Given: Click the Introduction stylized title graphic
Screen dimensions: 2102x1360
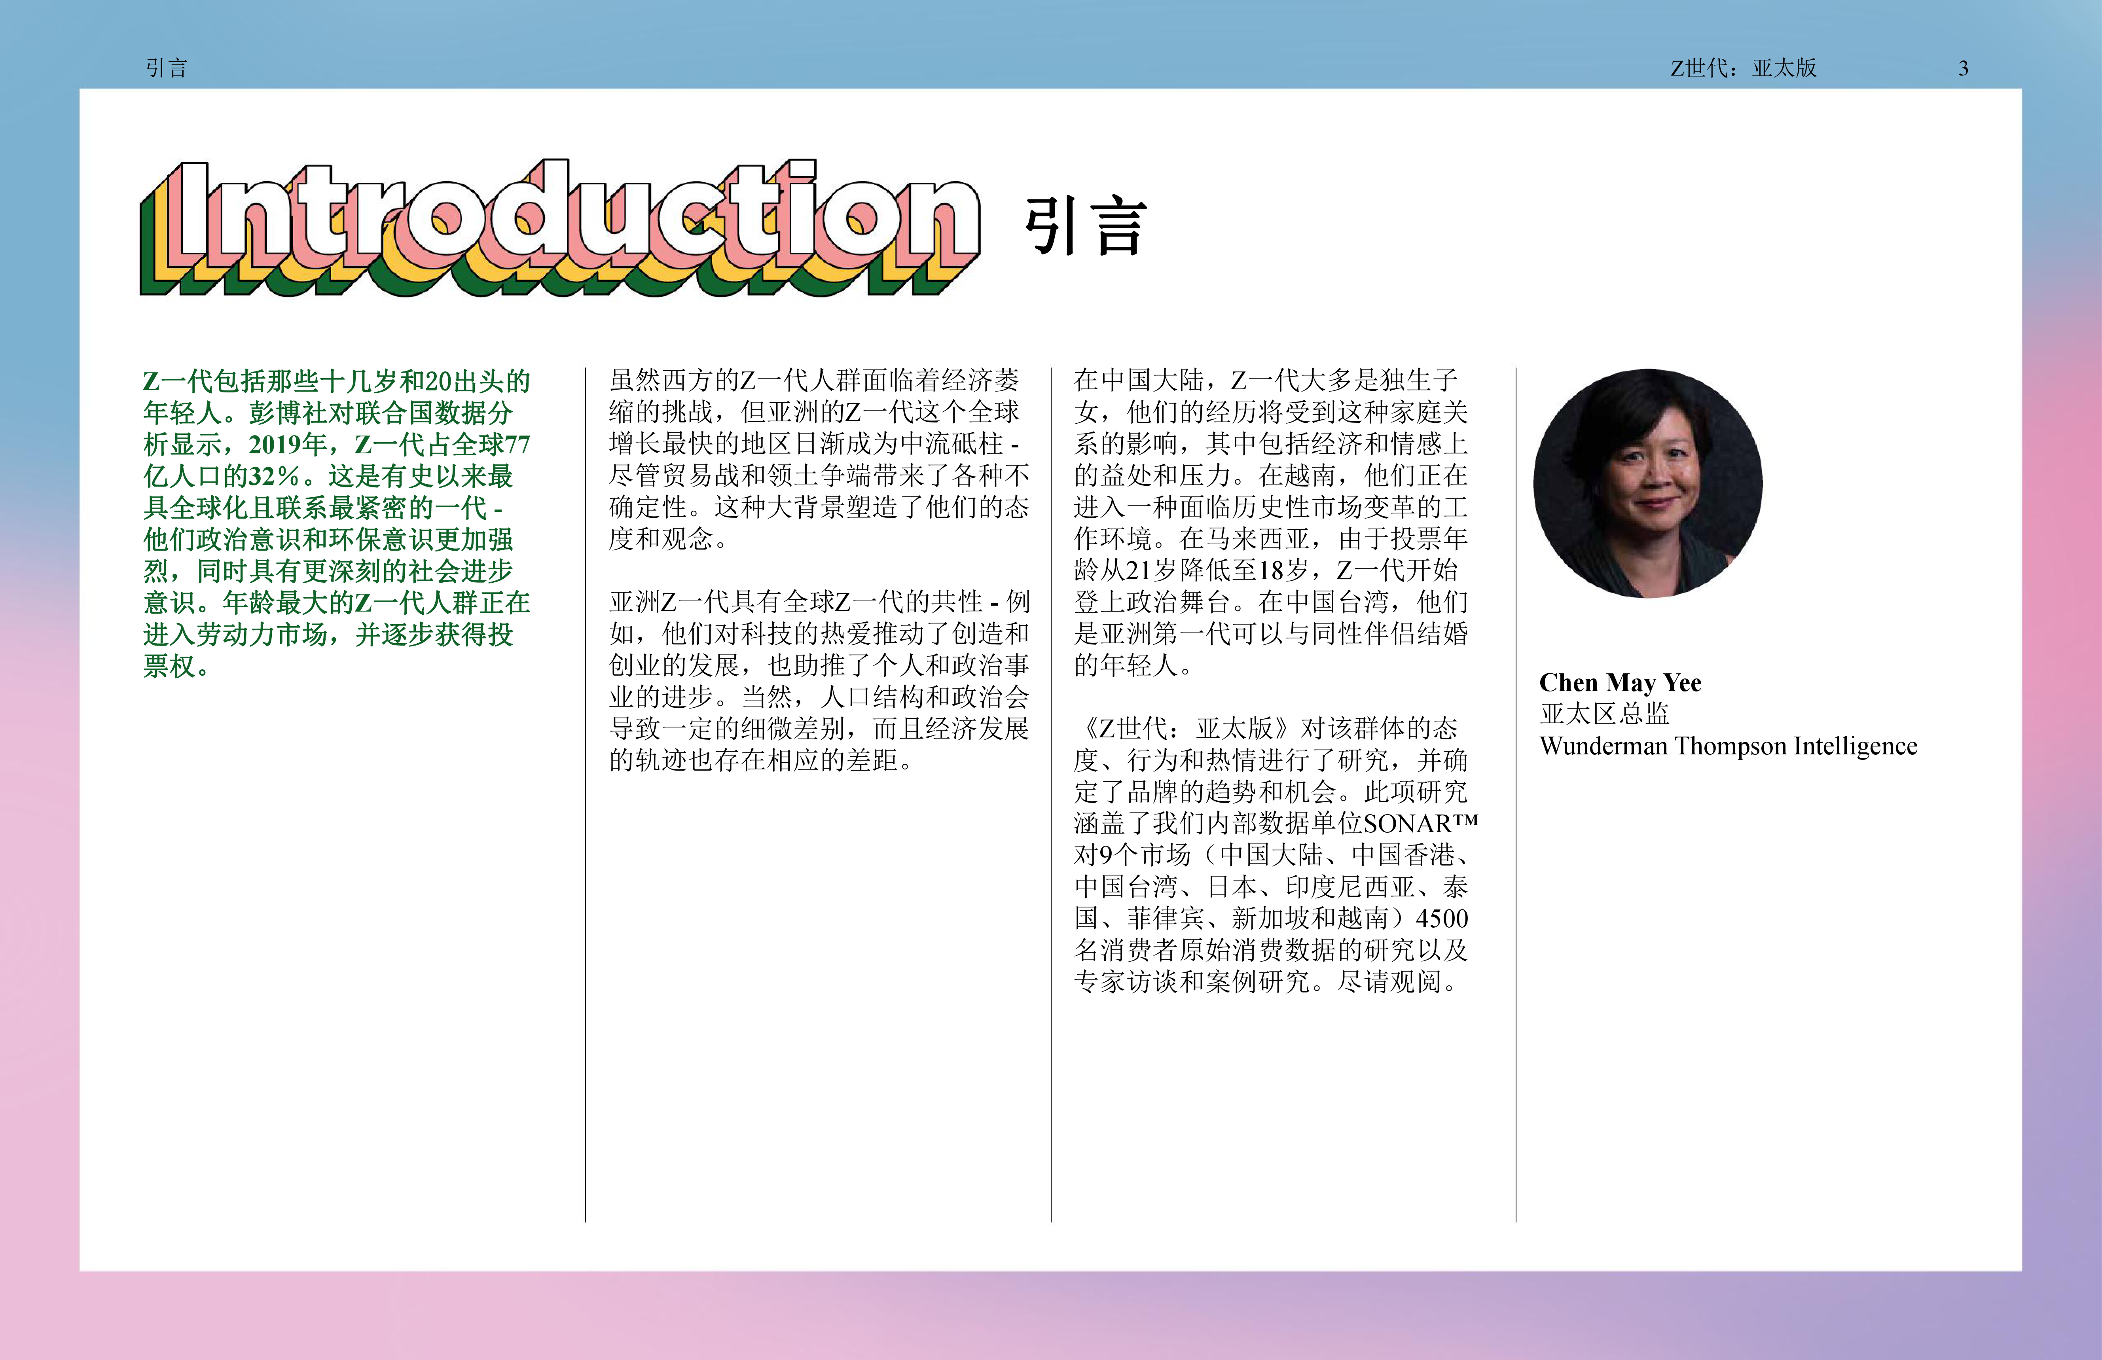Looking at the screenshot, I should pyautogui.click(x=560, y=227).
